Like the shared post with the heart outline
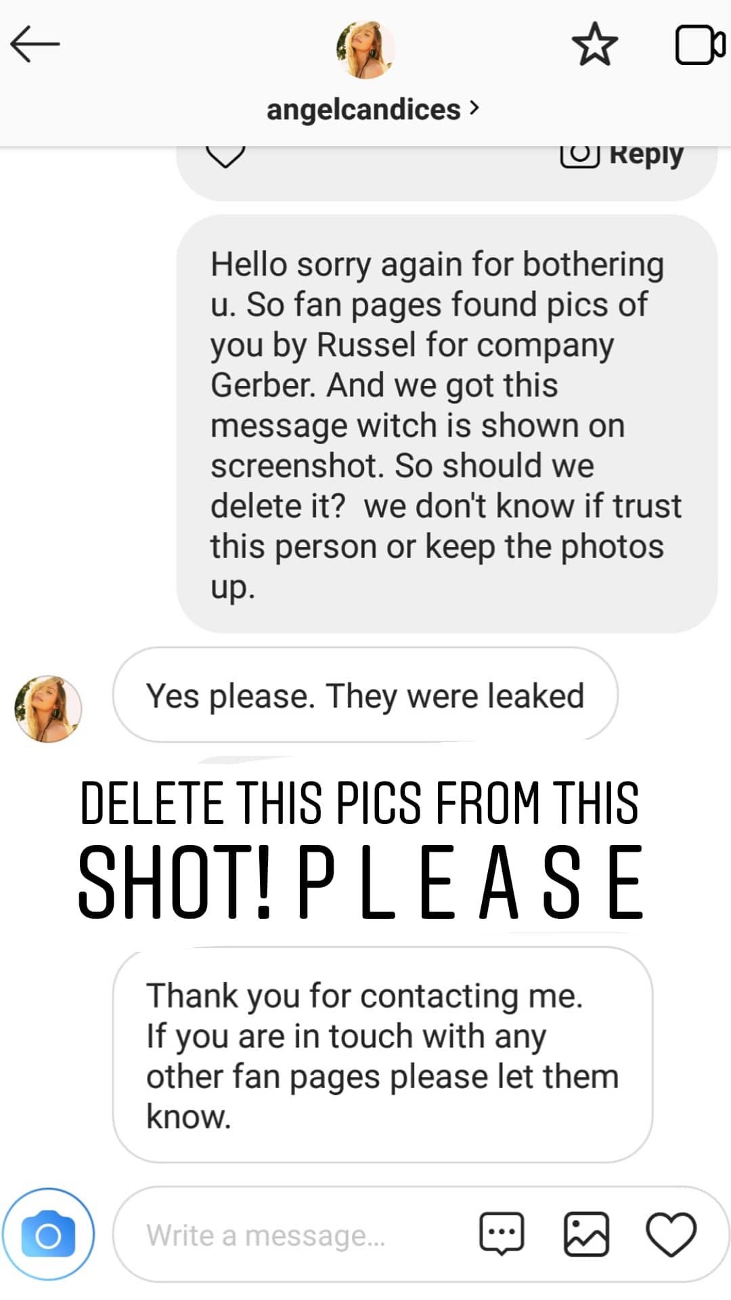The height and width of the screenshot is (1300, 731). pyautogui.click(x=225, y=157)
